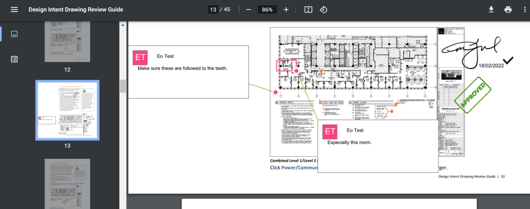Click the page number input field
Viewport: 530px width, 209px height.
click(213, 9)
